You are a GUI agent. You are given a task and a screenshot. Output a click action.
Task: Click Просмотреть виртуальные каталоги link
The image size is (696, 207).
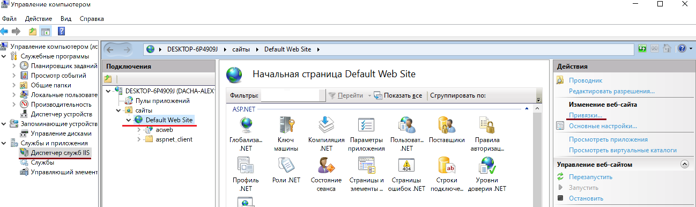(623, 150)
